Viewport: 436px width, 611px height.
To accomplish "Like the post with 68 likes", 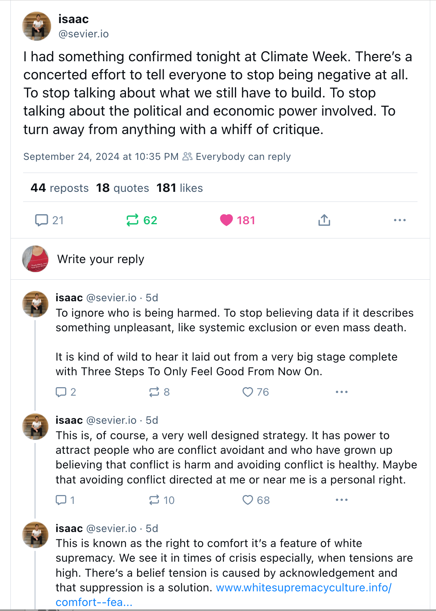I will point(248,500).
